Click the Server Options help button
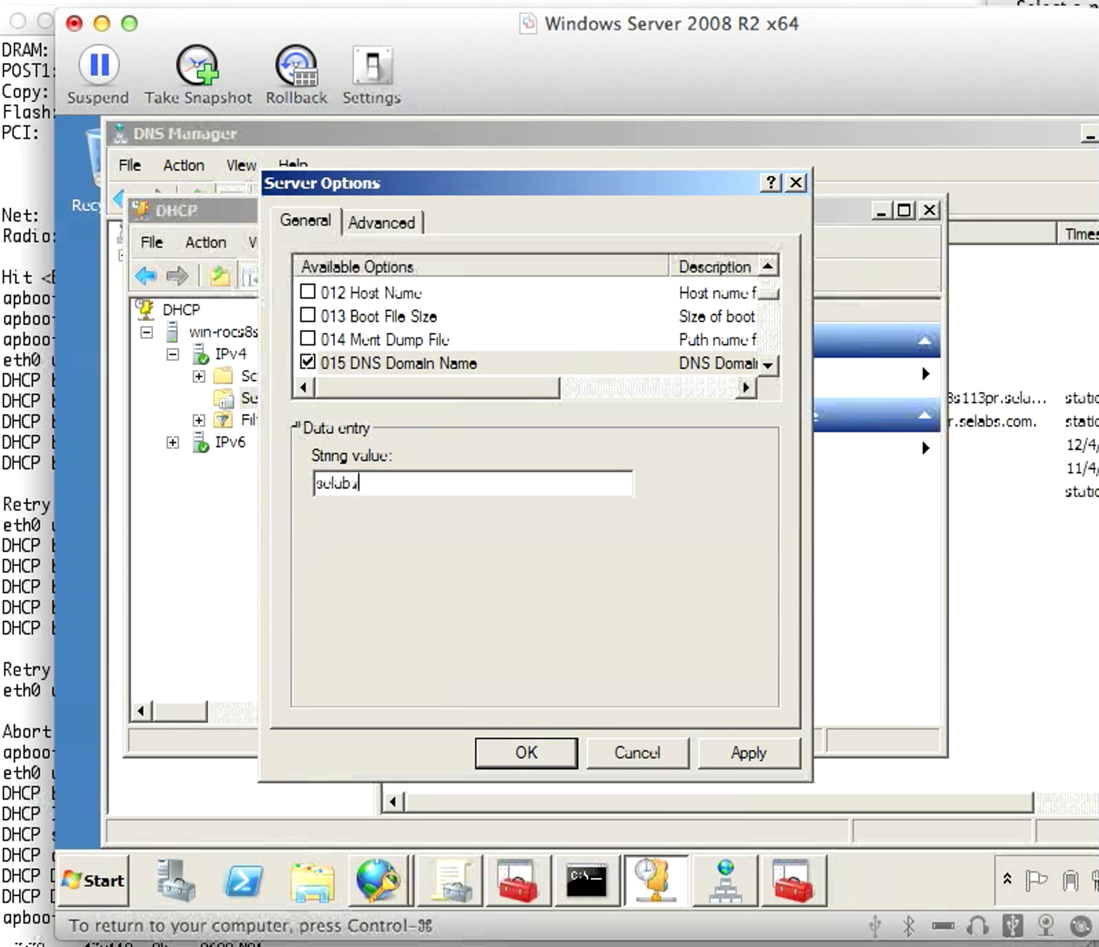The height and width of the screenshot is (947, 1099). [771, 183]
